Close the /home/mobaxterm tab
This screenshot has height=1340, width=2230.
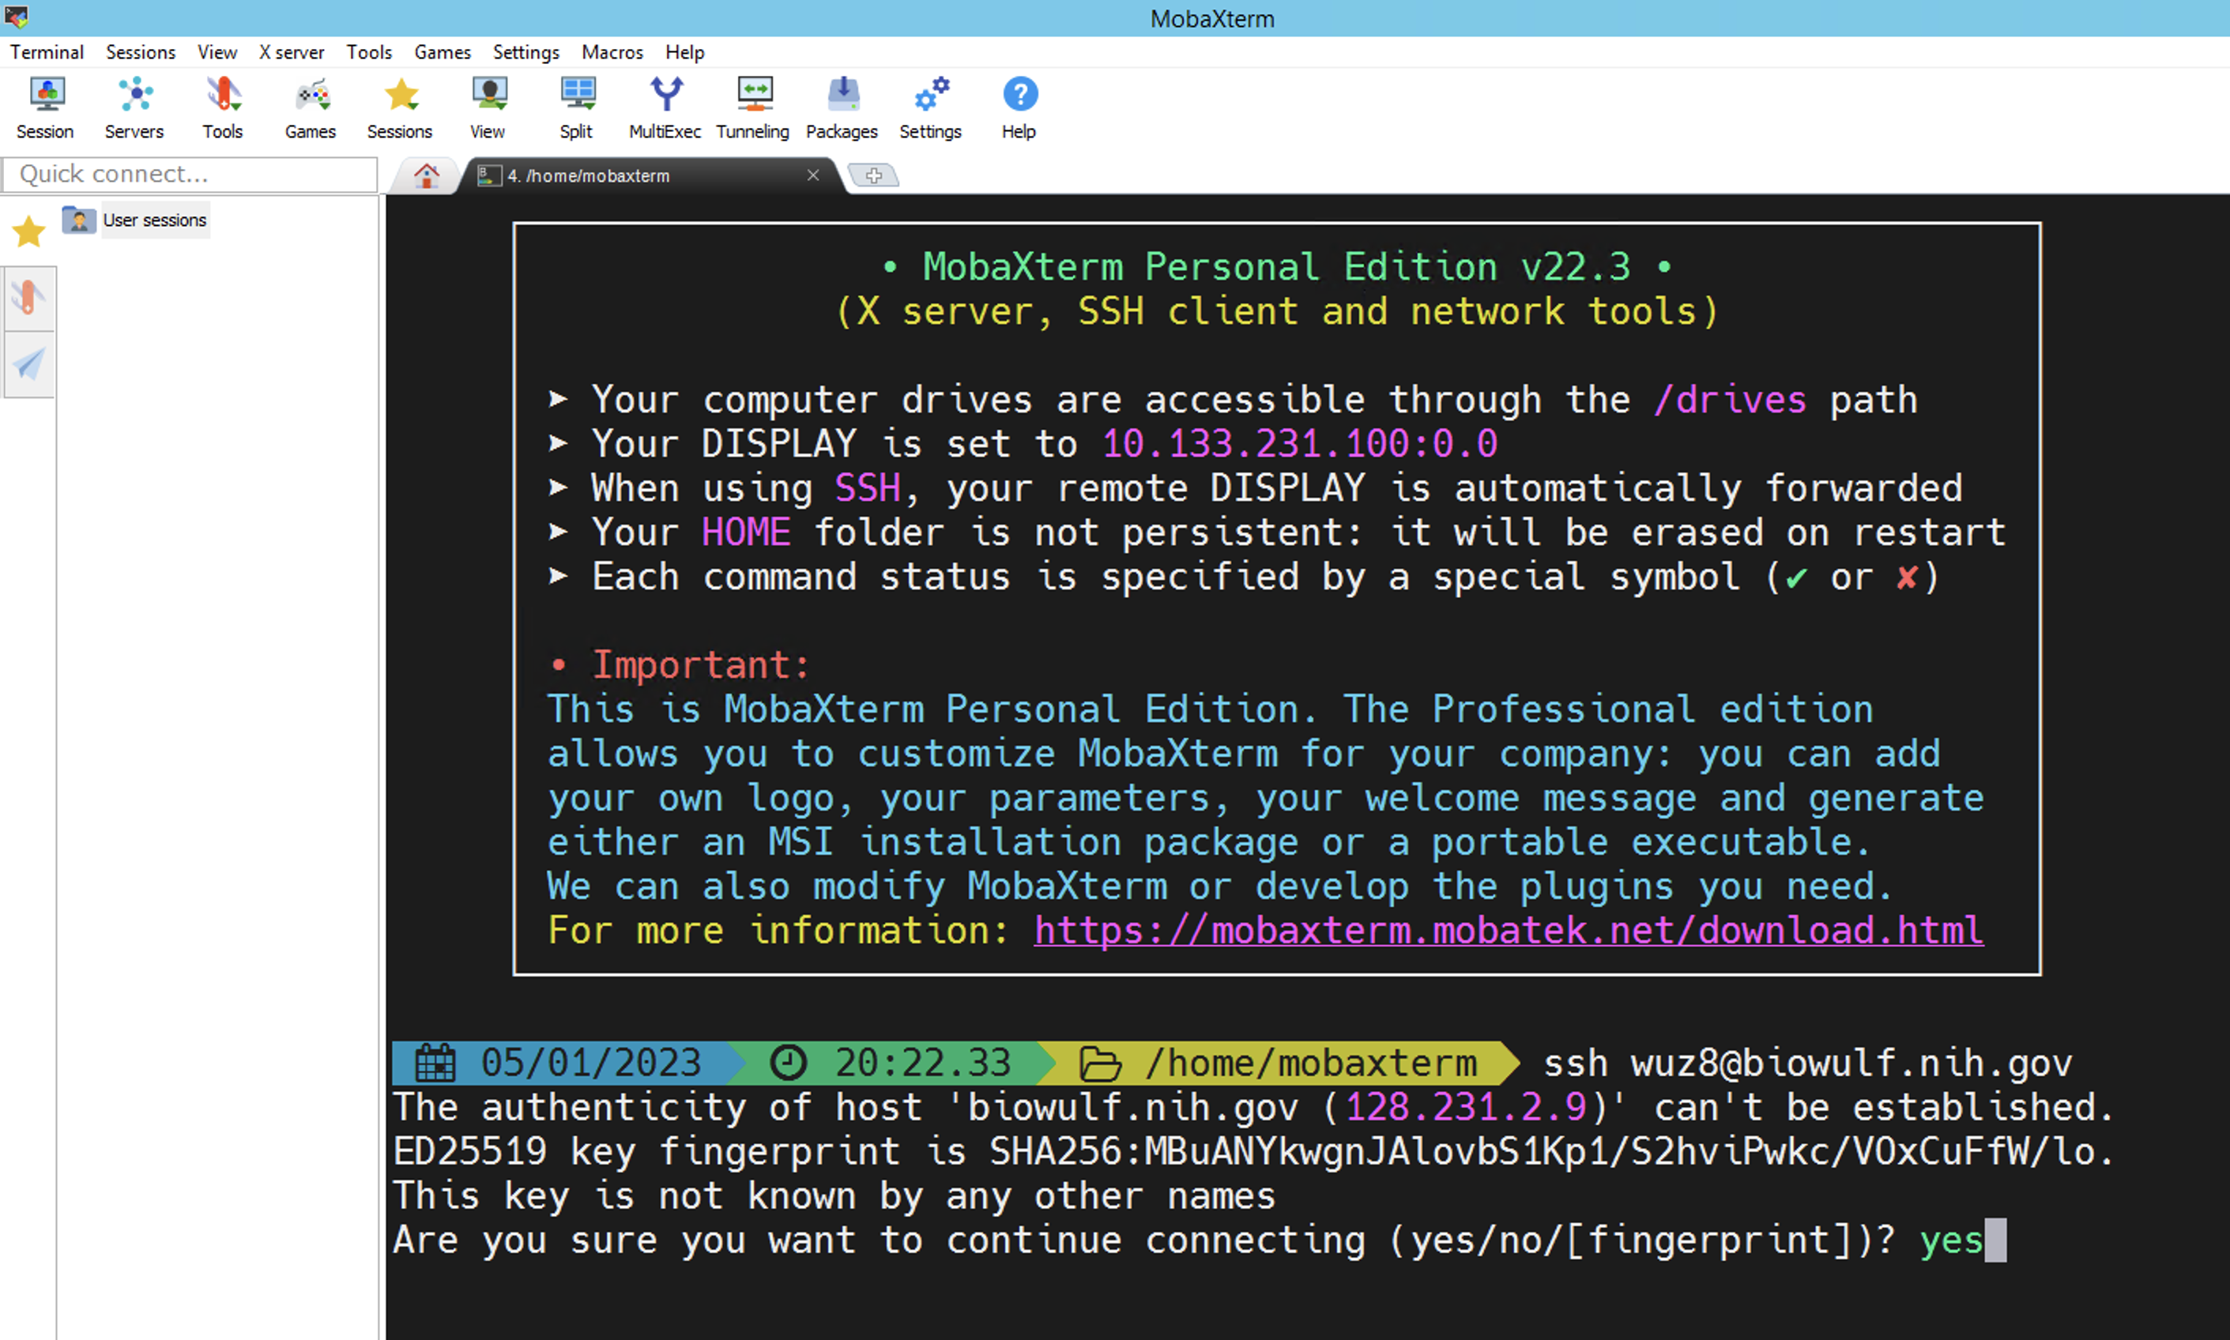(812, 175)
